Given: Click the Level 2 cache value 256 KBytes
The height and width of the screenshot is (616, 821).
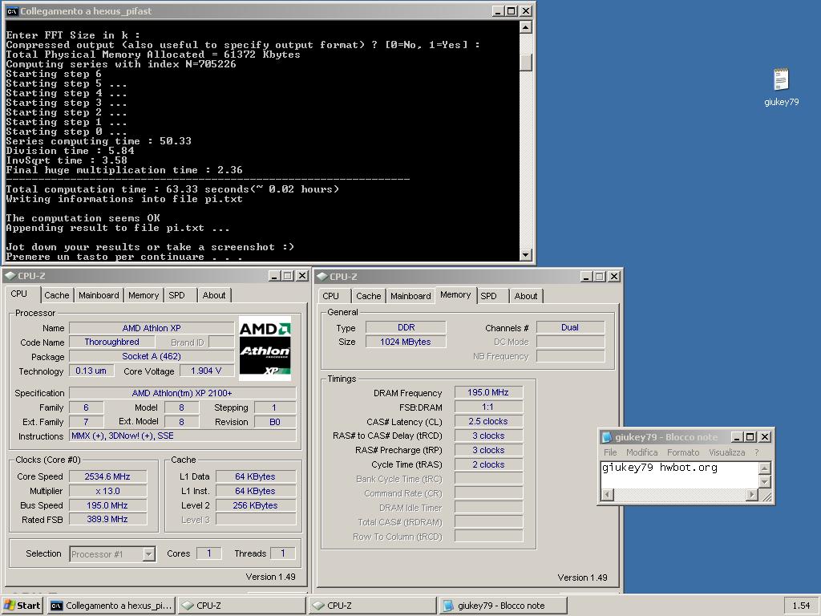Looking at the screenshot, I should click(256, 505).
